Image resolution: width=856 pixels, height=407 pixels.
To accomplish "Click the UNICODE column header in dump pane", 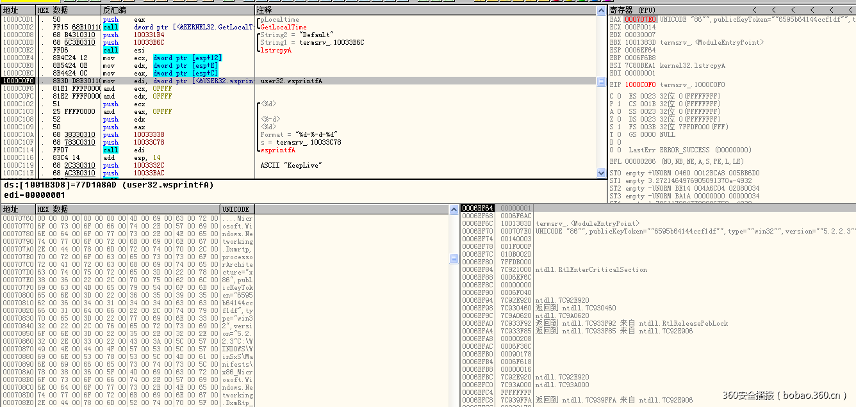I will pos(237,209).
